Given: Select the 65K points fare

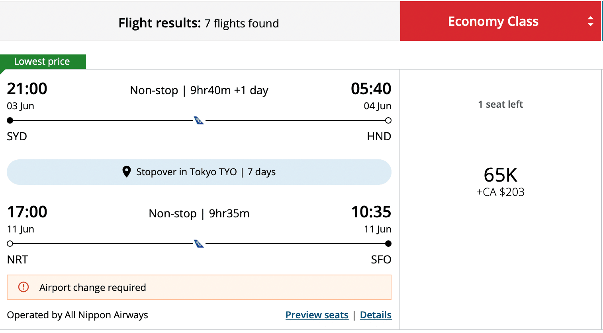Looking at the screenshot, I should click(500, 175).
